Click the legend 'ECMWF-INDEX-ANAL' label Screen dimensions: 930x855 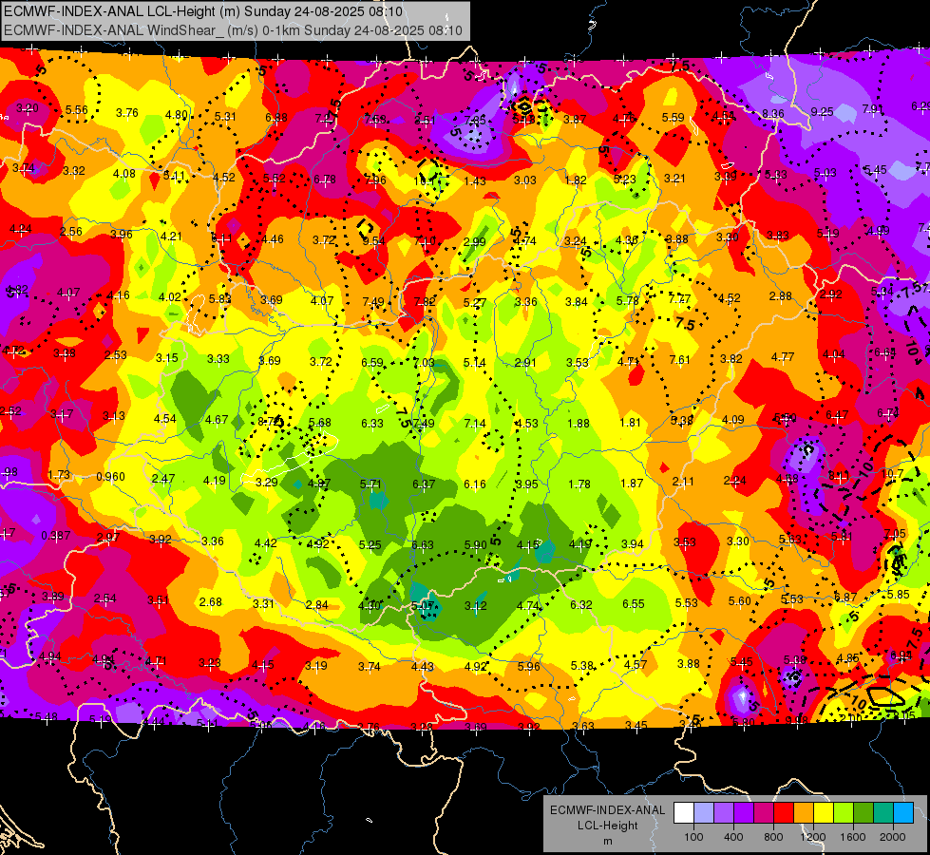pyautogui.click(x=607, y=810)
